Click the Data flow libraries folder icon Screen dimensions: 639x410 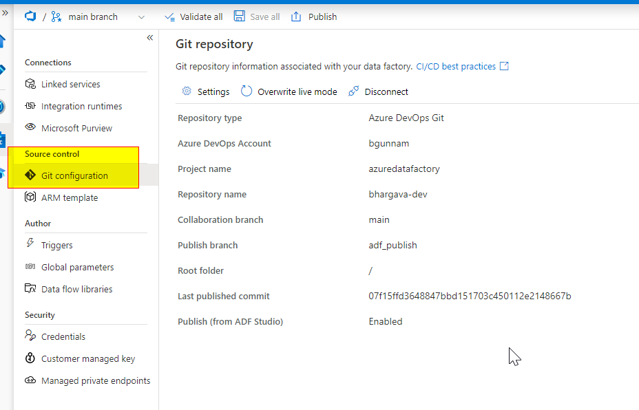(30, 288)
